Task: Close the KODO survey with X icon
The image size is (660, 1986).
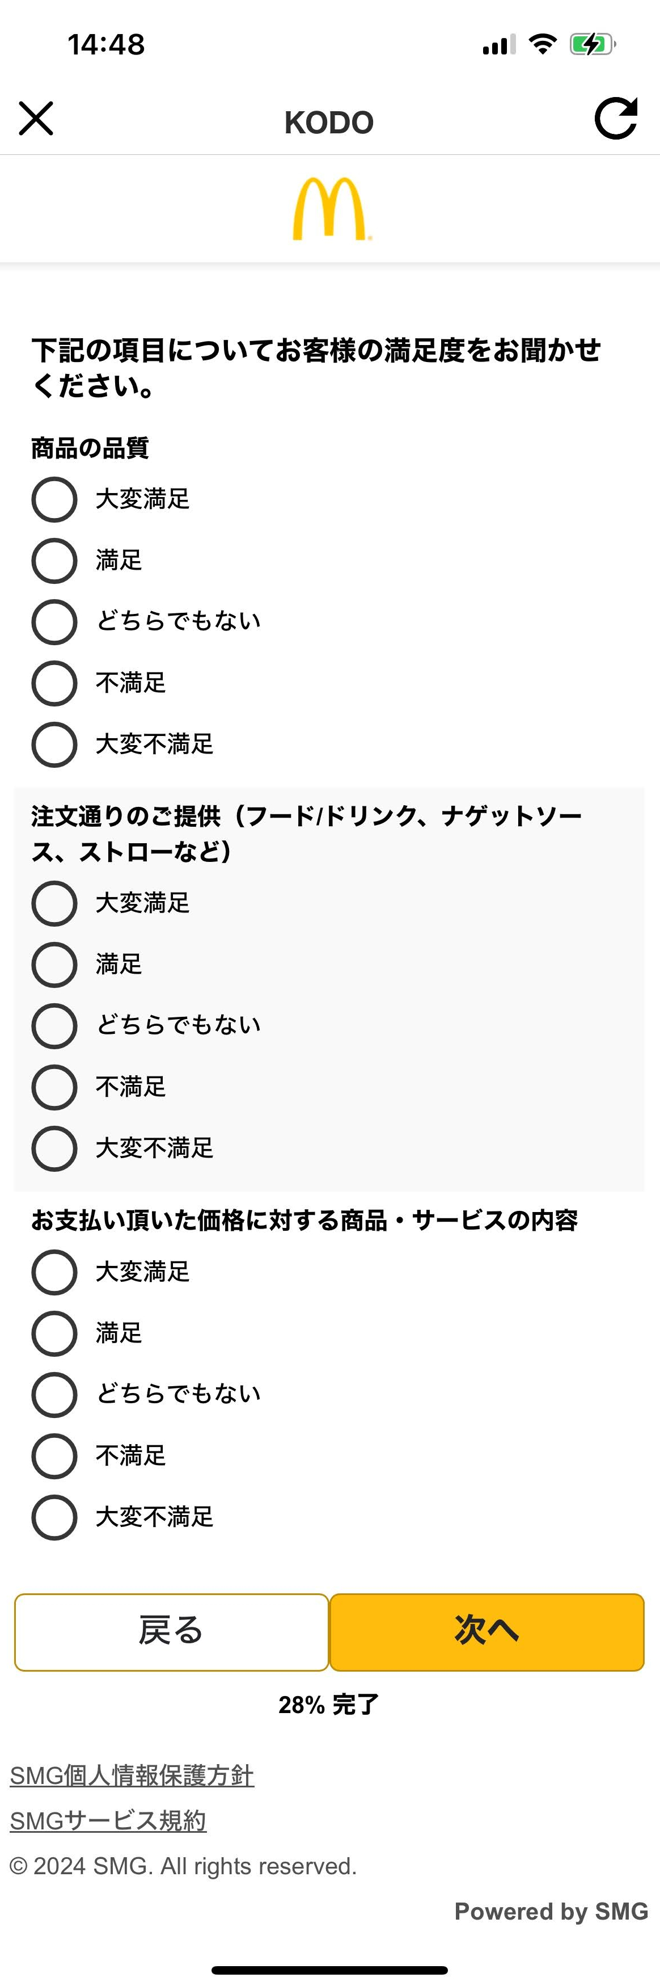Action: (x=36, y=119)
